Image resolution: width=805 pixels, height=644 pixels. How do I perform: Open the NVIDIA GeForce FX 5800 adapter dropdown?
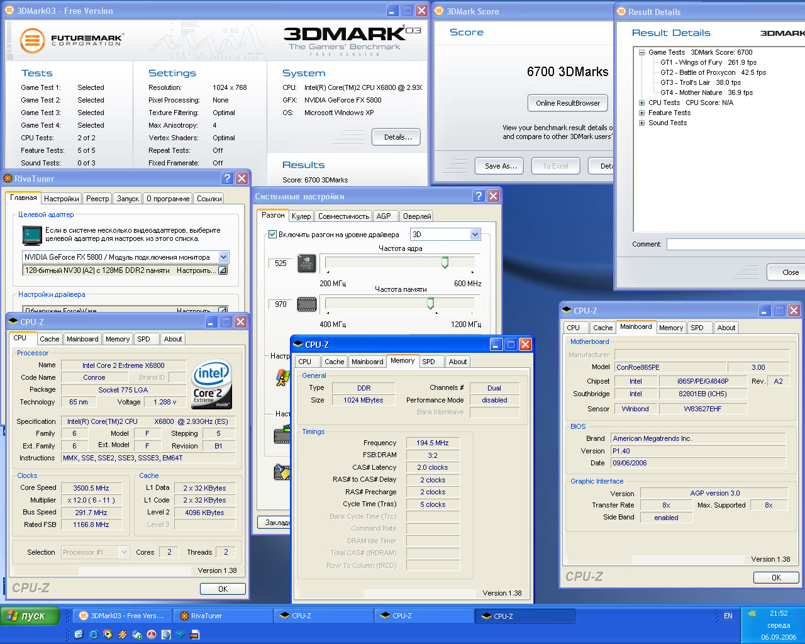[223, 257]
